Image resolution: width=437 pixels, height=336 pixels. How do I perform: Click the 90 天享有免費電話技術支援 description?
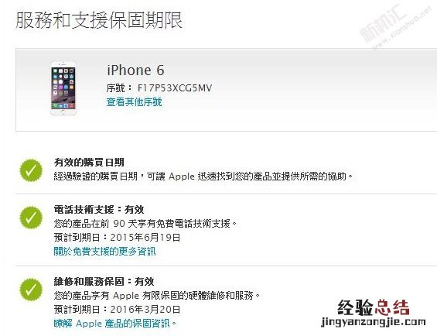pyautogui.click(x=145, y=224)
